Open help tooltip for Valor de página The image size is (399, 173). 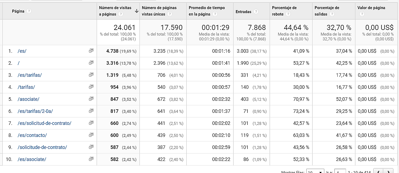point(362,14)
